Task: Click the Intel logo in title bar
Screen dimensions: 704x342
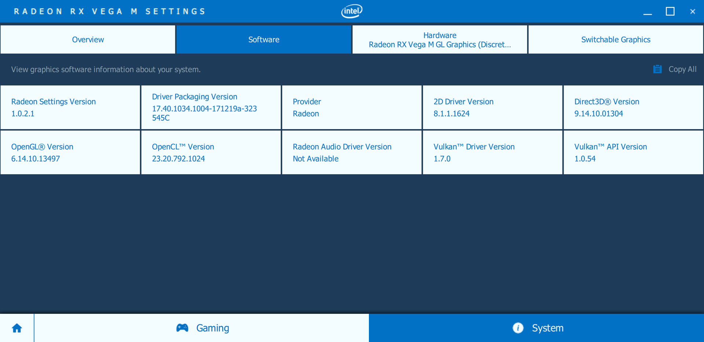Action: [x=352, y=11]
